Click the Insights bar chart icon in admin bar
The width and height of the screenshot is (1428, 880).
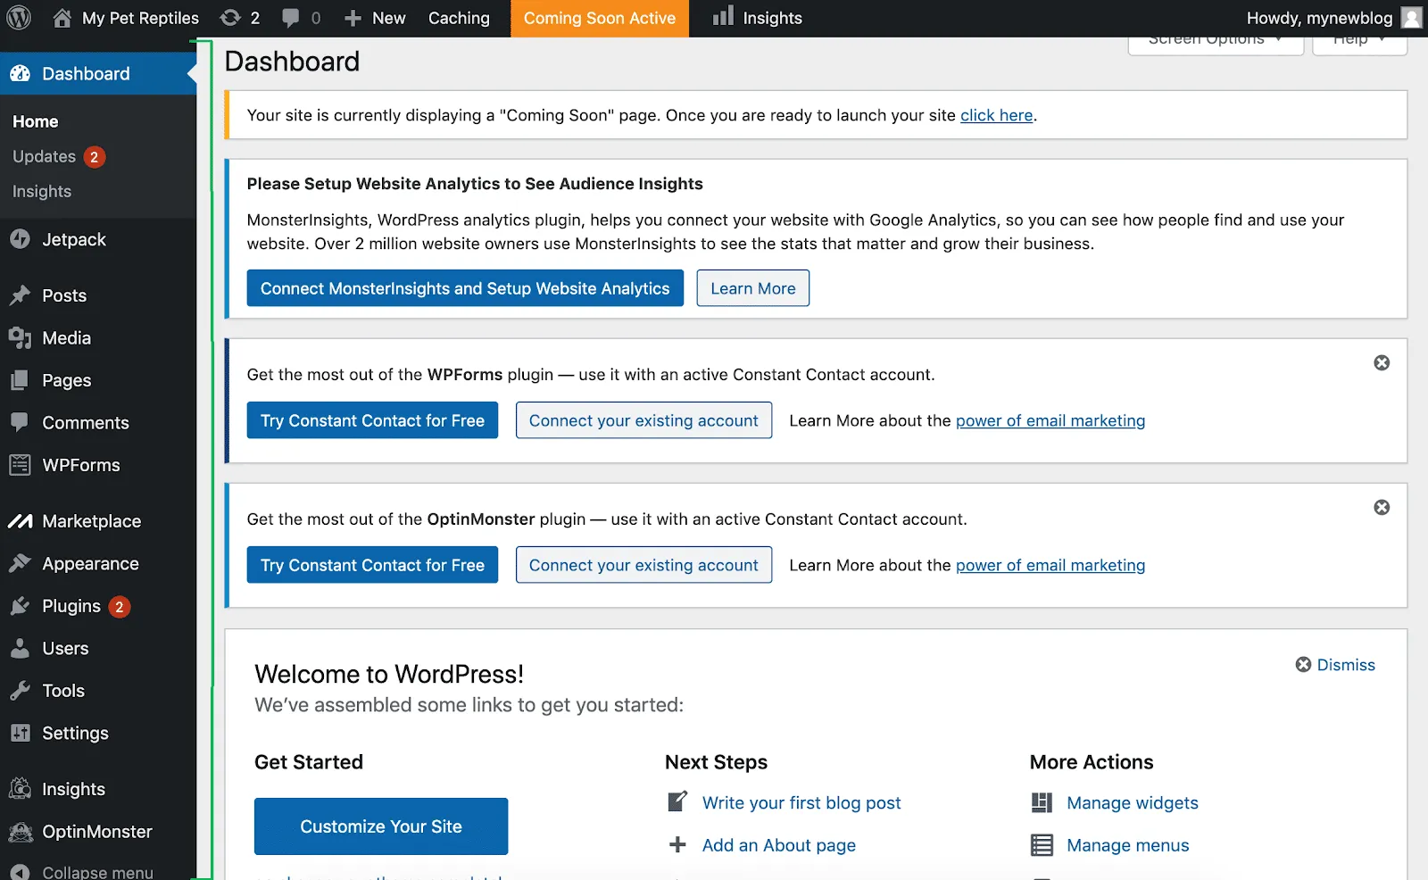723,16
